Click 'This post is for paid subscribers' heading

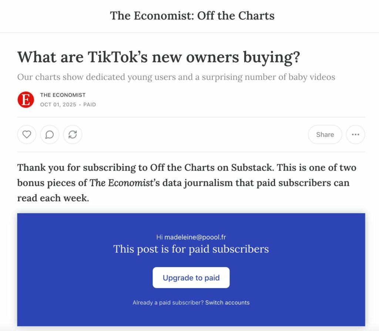coord(191,249)
